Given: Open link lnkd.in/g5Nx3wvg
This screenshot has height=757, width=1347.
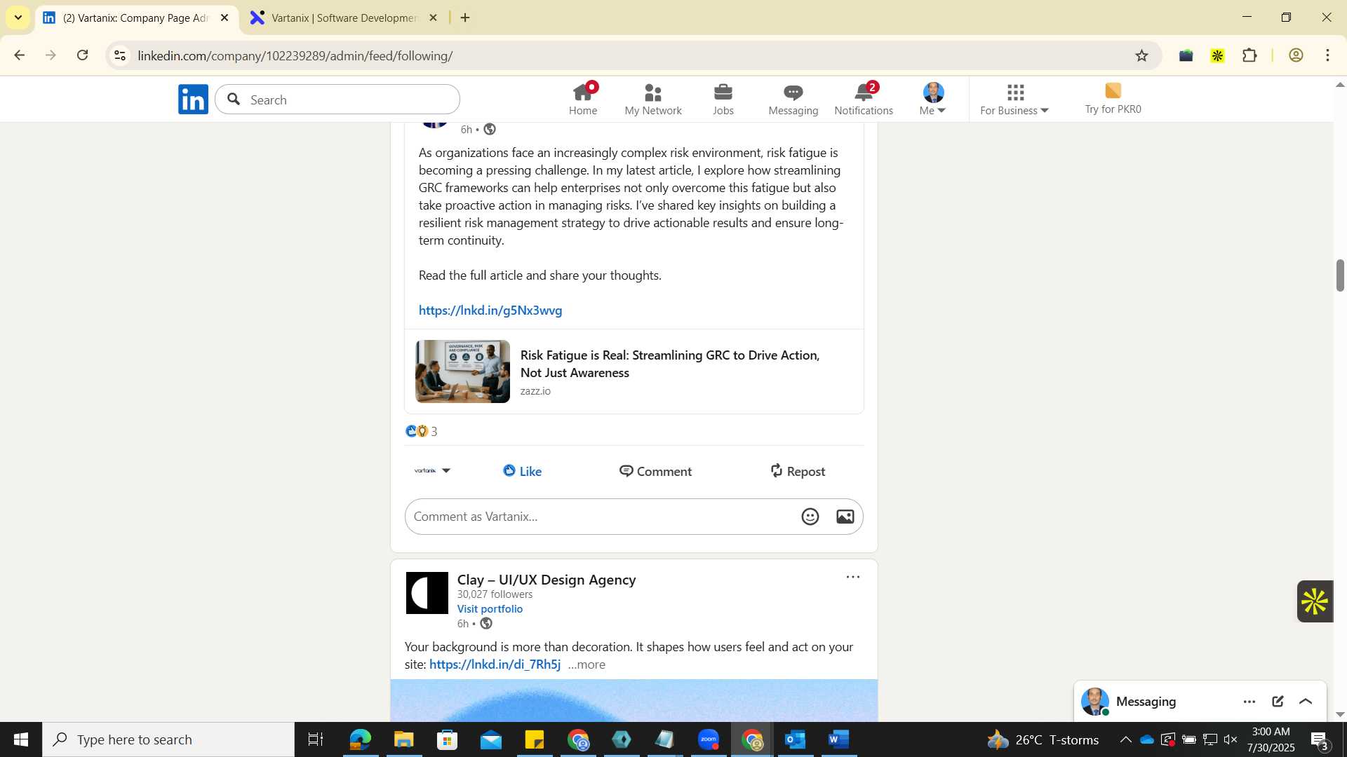Looking at the screenshot, I should pyautogui.click(x=490, y=310).
